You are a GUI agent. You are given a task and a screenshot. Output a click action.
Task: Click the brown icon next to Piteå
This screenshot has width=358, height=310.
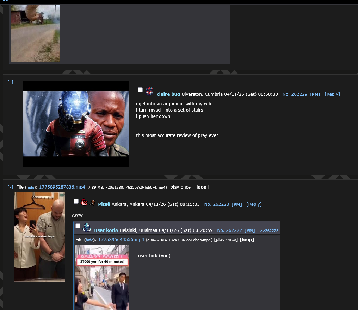click(x=92, y=202)
